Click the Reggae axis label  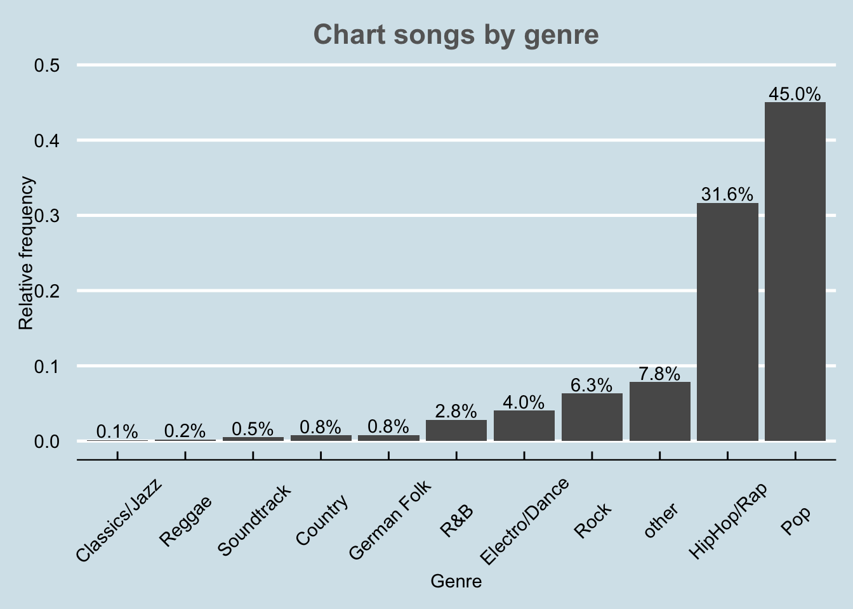tap(185, 521)
